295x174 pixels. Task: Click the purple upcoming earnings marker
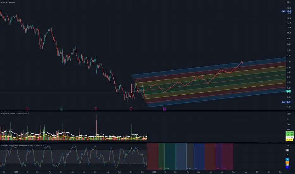164,109
